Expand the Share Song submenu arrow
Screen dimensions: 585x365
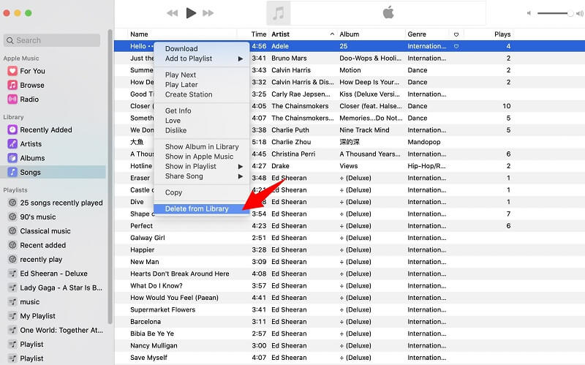pyautogui.click(x=241, y=176)
